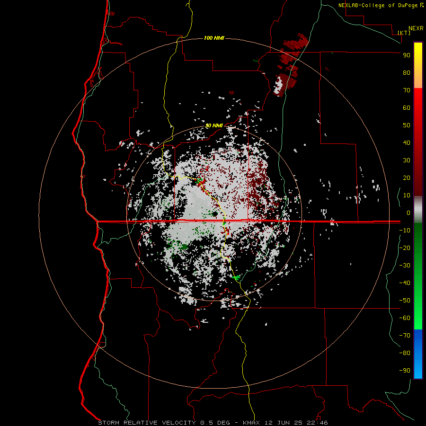The image size is (426, 426).
Task: Click the 100 NMI range ring label
Action: (214, 38)
